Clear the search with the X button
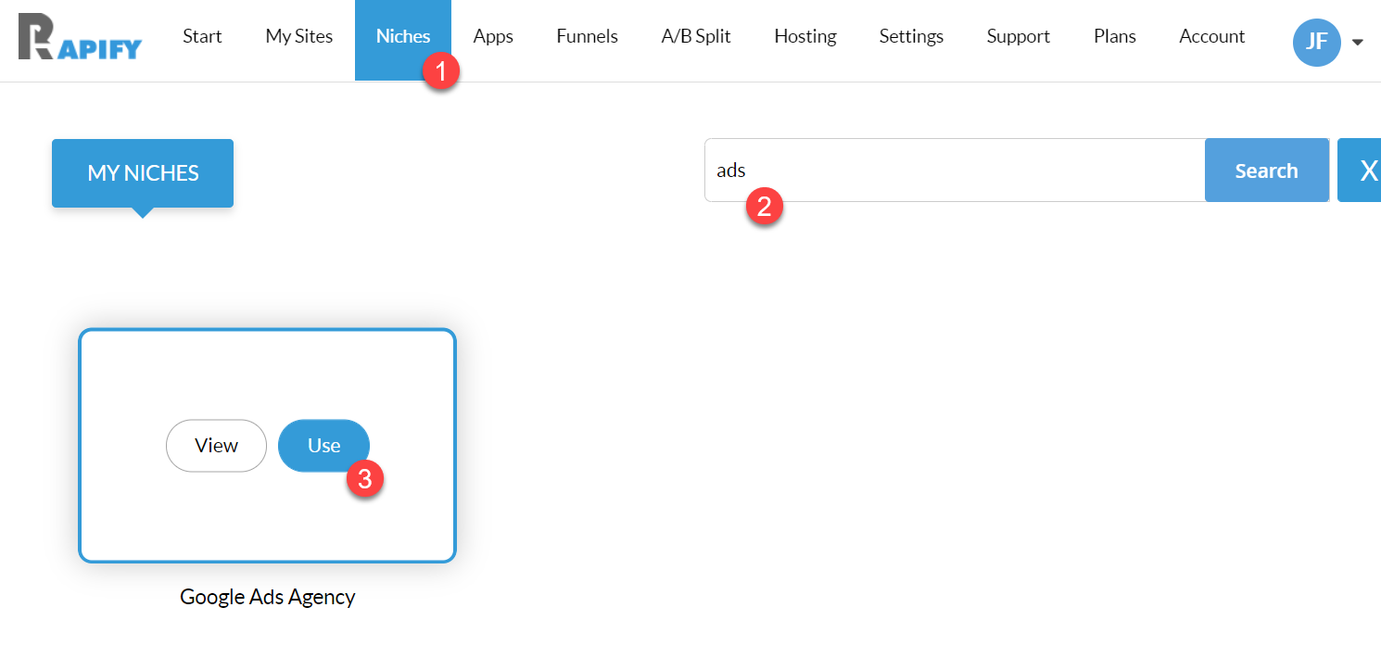 (1364, 171)
